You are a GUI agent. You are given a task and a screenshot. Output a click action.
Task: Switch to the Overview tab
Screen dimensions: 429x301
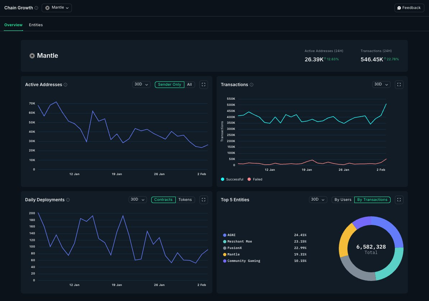click(x=13, y=25)
